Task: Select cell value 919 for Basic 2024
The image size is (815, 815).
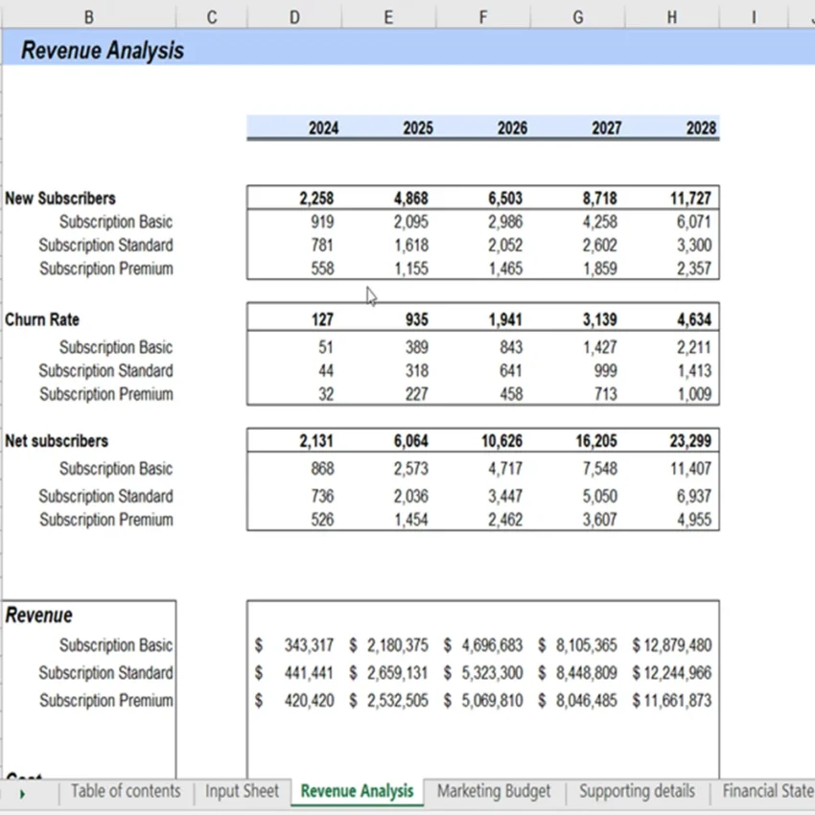Action: coord(322,221)
